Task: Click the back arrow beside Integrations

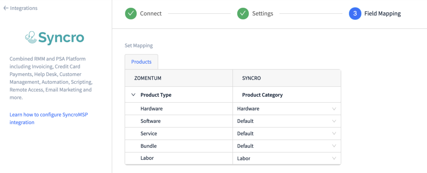Action: pos(6,8)
